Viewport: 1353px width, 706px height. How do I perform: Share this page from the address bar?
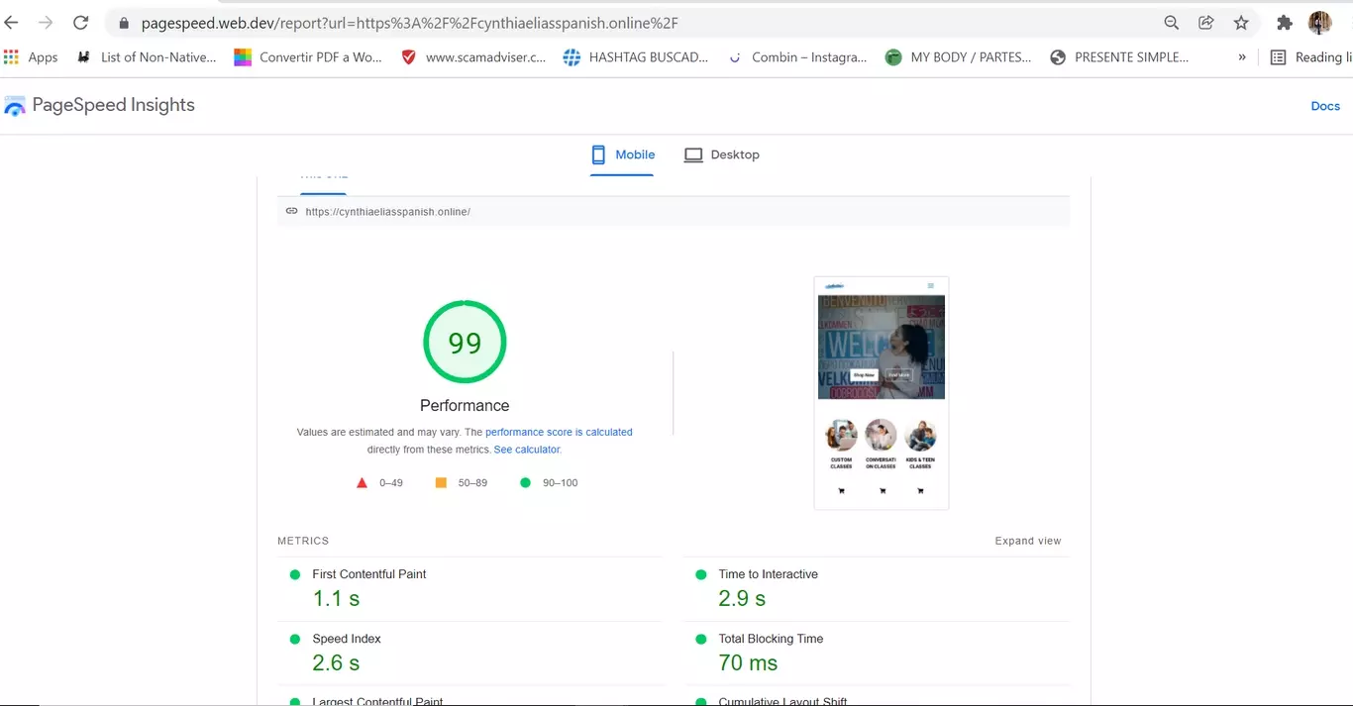(1205, 23)
